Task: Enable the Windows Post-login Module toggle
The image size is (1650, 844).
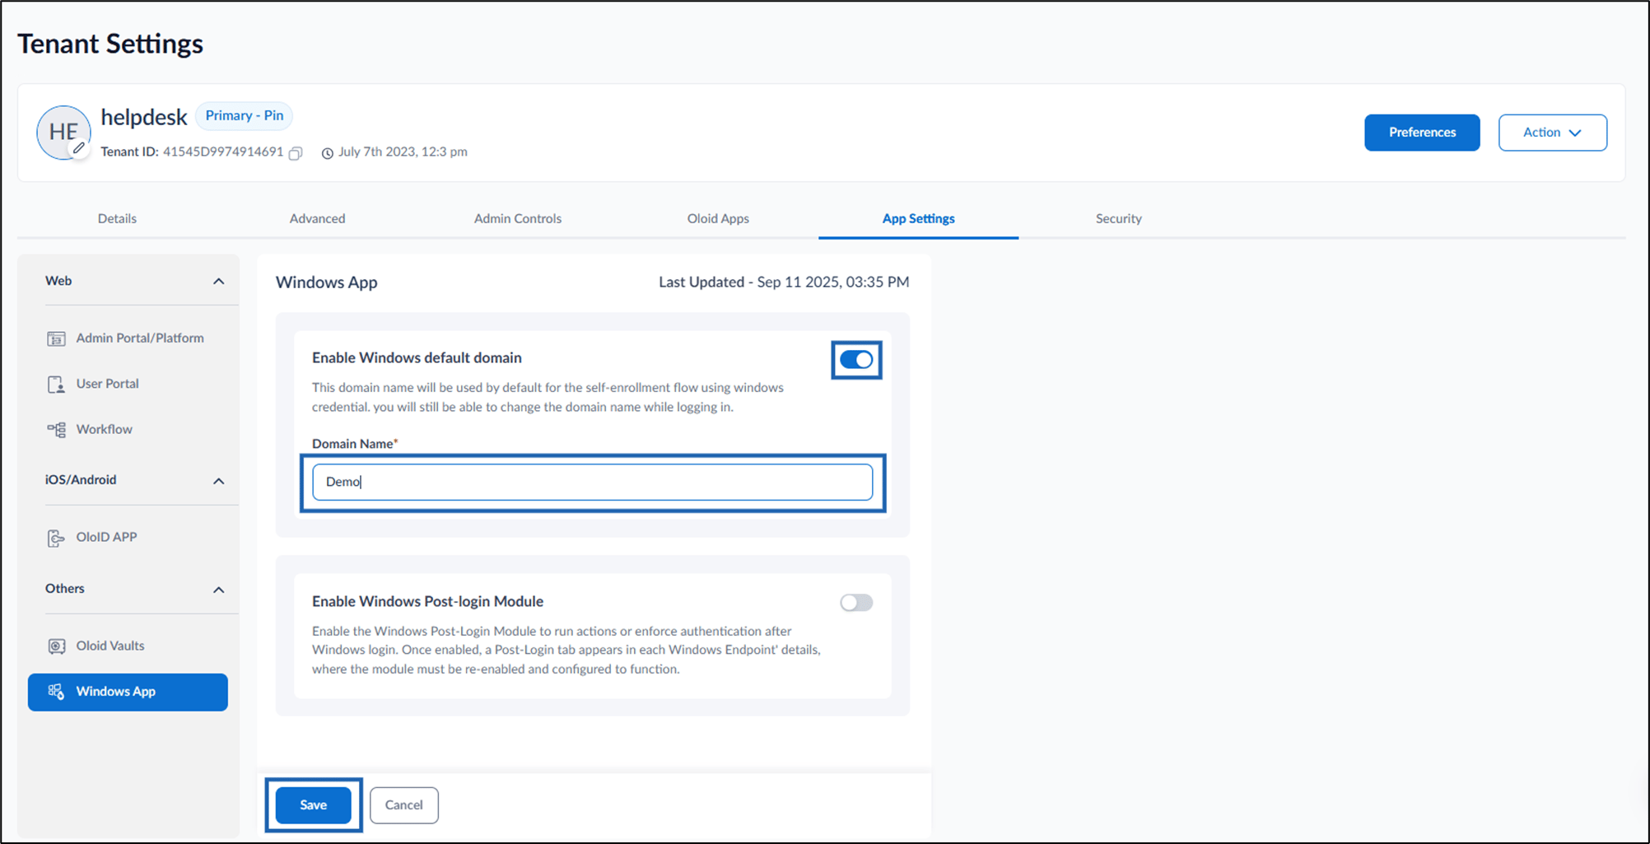Action: [x=856, y=603]
